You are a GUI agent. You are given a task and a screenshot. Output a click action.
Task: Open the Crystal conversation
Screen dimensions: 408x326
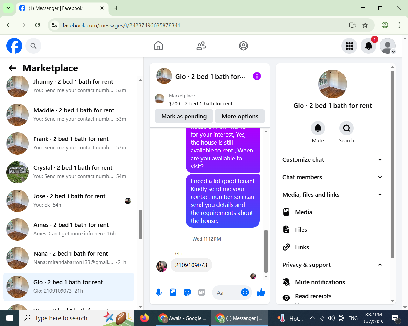69,172
